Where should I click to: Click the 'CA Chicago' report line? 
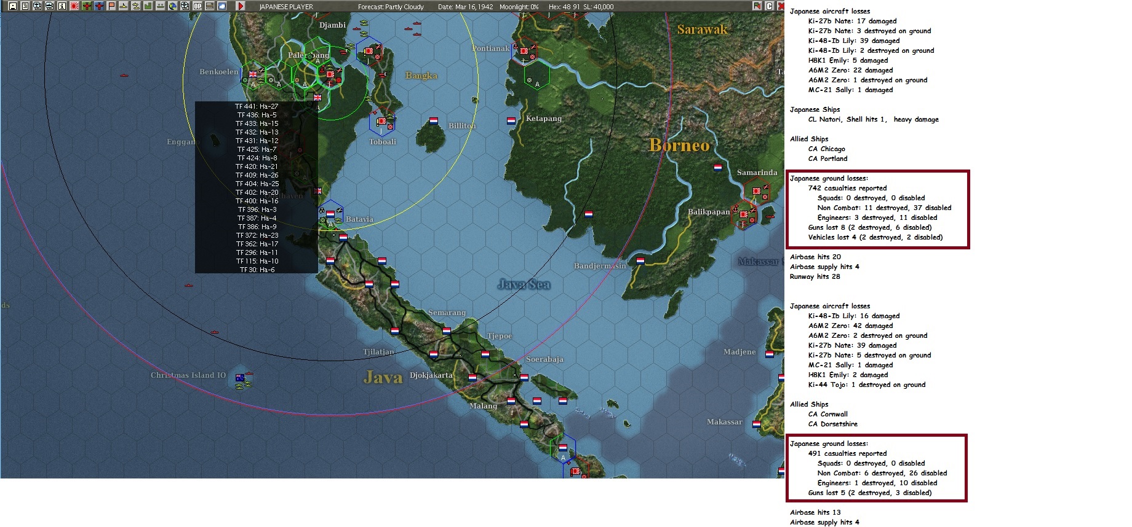click(827, 149)
